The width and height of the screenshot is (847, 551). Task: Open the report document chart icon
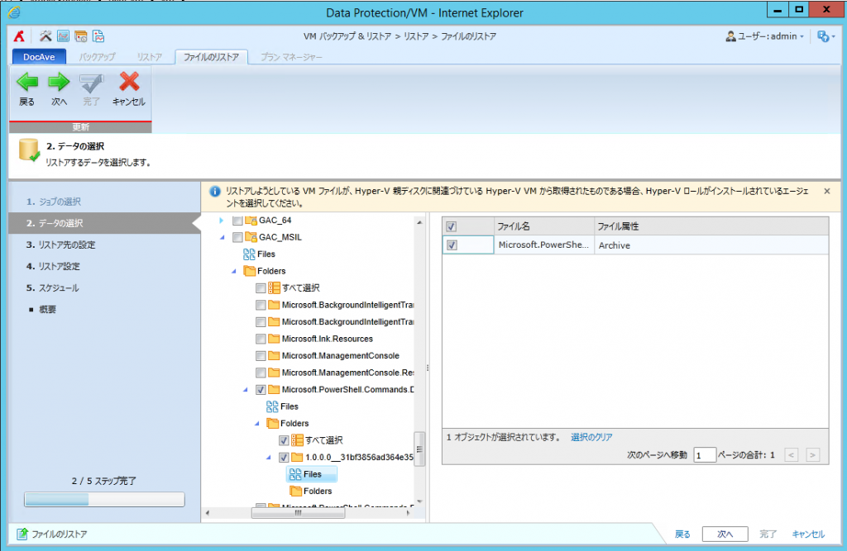click(98, 36)
